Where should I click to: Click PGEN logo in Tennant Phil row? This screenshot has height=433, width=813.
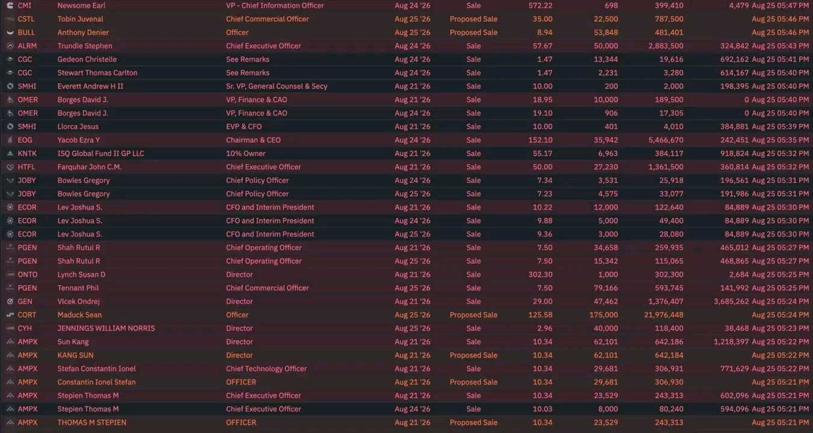10,288
